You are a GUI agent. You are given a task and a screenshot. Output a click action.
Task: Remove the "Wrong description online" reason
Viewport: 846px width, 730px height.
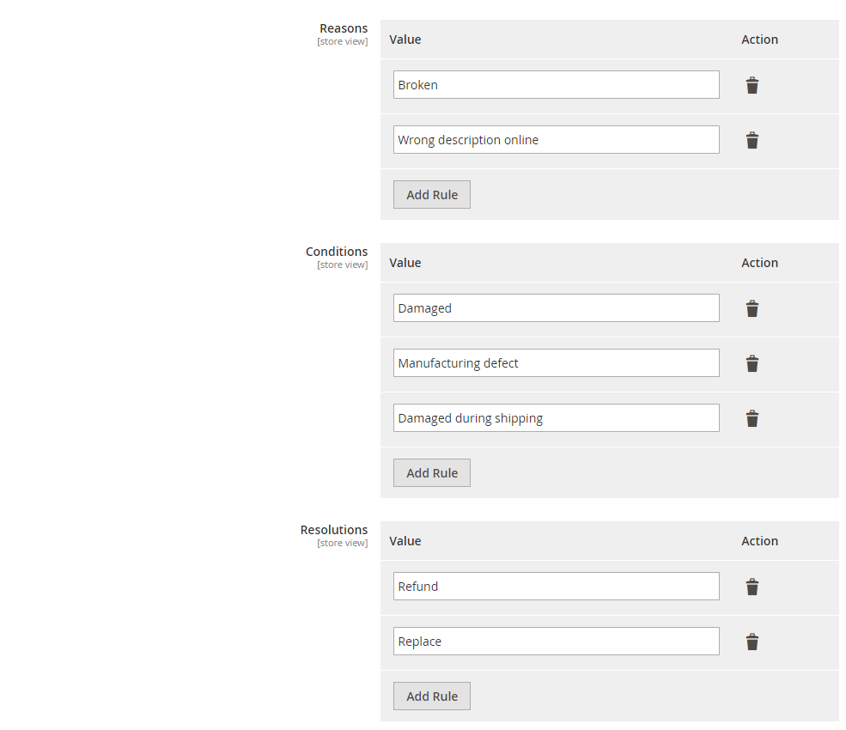tap(752, 141)
